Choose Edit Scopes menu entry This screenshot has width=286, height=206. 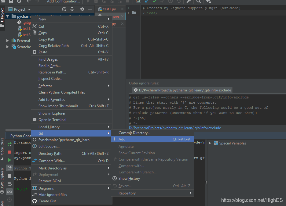72,146
